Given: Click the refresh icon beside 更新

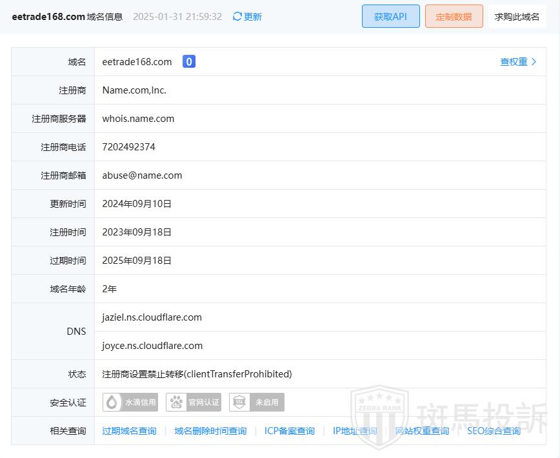Looking at the screenshot, I should coord(237,17).
